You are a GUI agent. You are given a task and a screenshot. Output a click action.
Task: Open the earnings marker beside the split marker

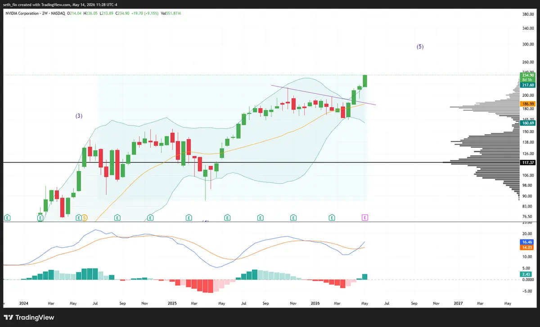tap(78, 218)
